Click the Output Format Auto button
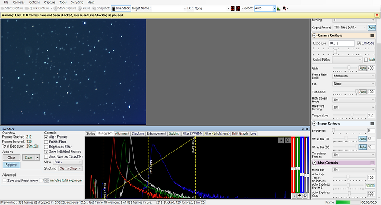The height and width of the screenshot is (205, 381). coord(371,27)
